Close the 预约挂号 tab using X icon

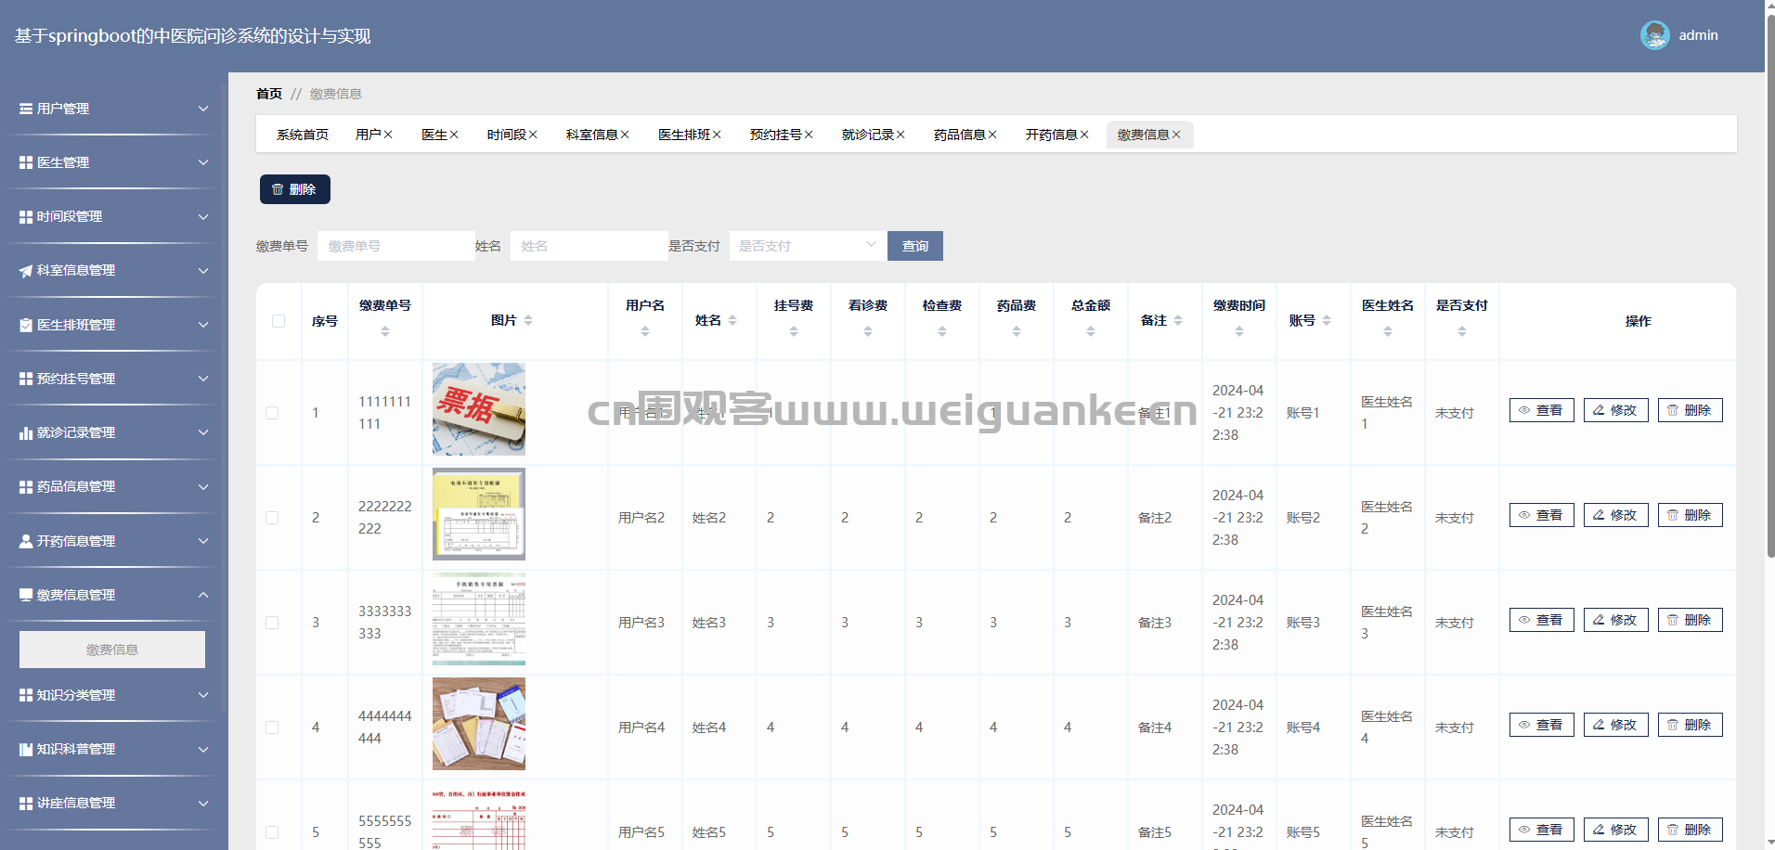809,135
